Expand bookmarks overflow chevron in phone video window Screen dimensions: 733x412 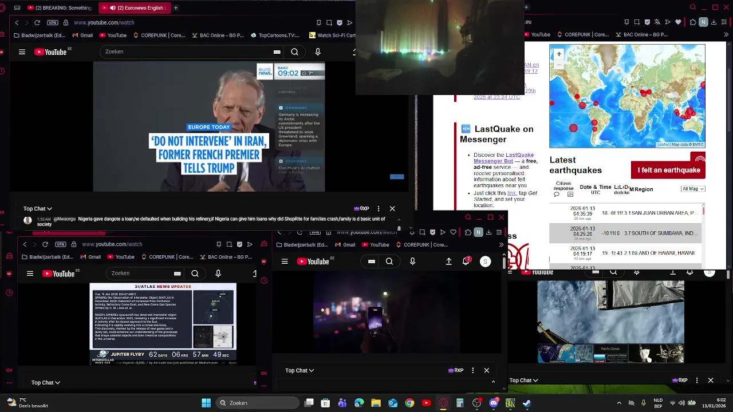[x=501, y=245]
